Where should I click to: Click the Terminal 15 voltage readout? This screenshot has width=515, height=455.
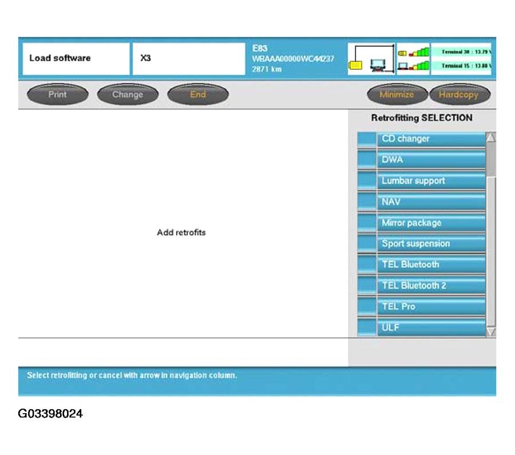pos(462,66)
